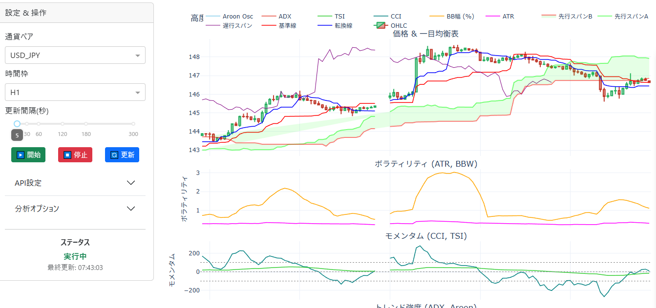Open the 通貨ペア USD_JPY dropdown

[x=75, y=55]
